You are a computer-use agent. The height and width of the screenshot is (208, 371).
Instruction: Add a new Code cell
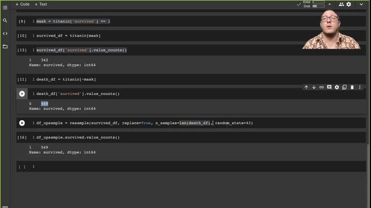(x=23, y=4)
